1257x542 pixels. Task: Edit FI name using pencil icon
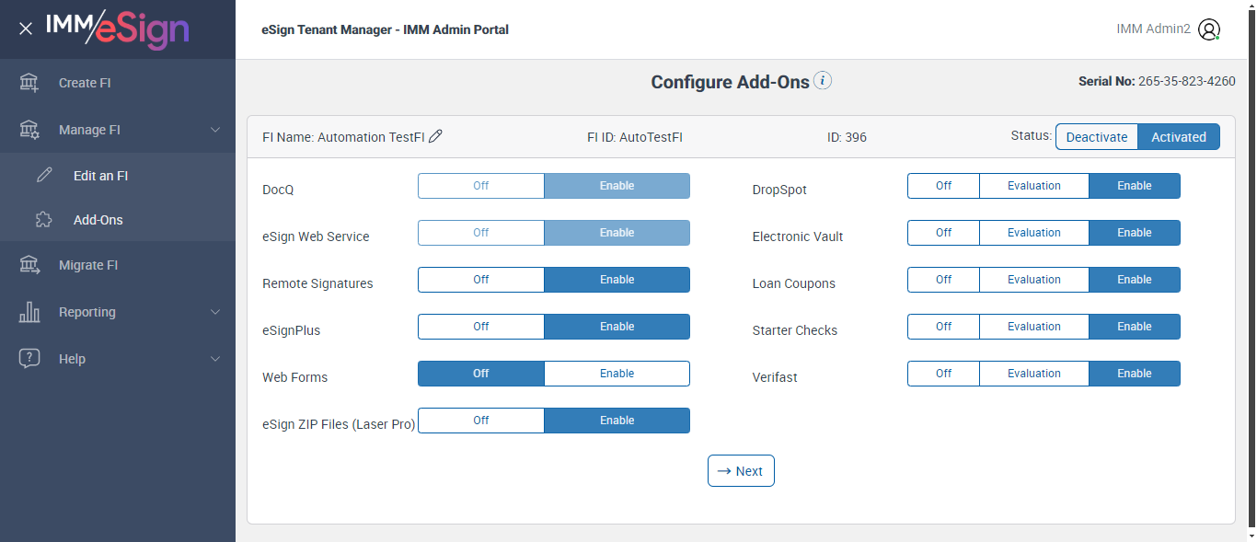(436, 137)
